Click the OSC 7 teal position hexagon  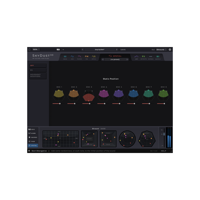click(148, 95)
